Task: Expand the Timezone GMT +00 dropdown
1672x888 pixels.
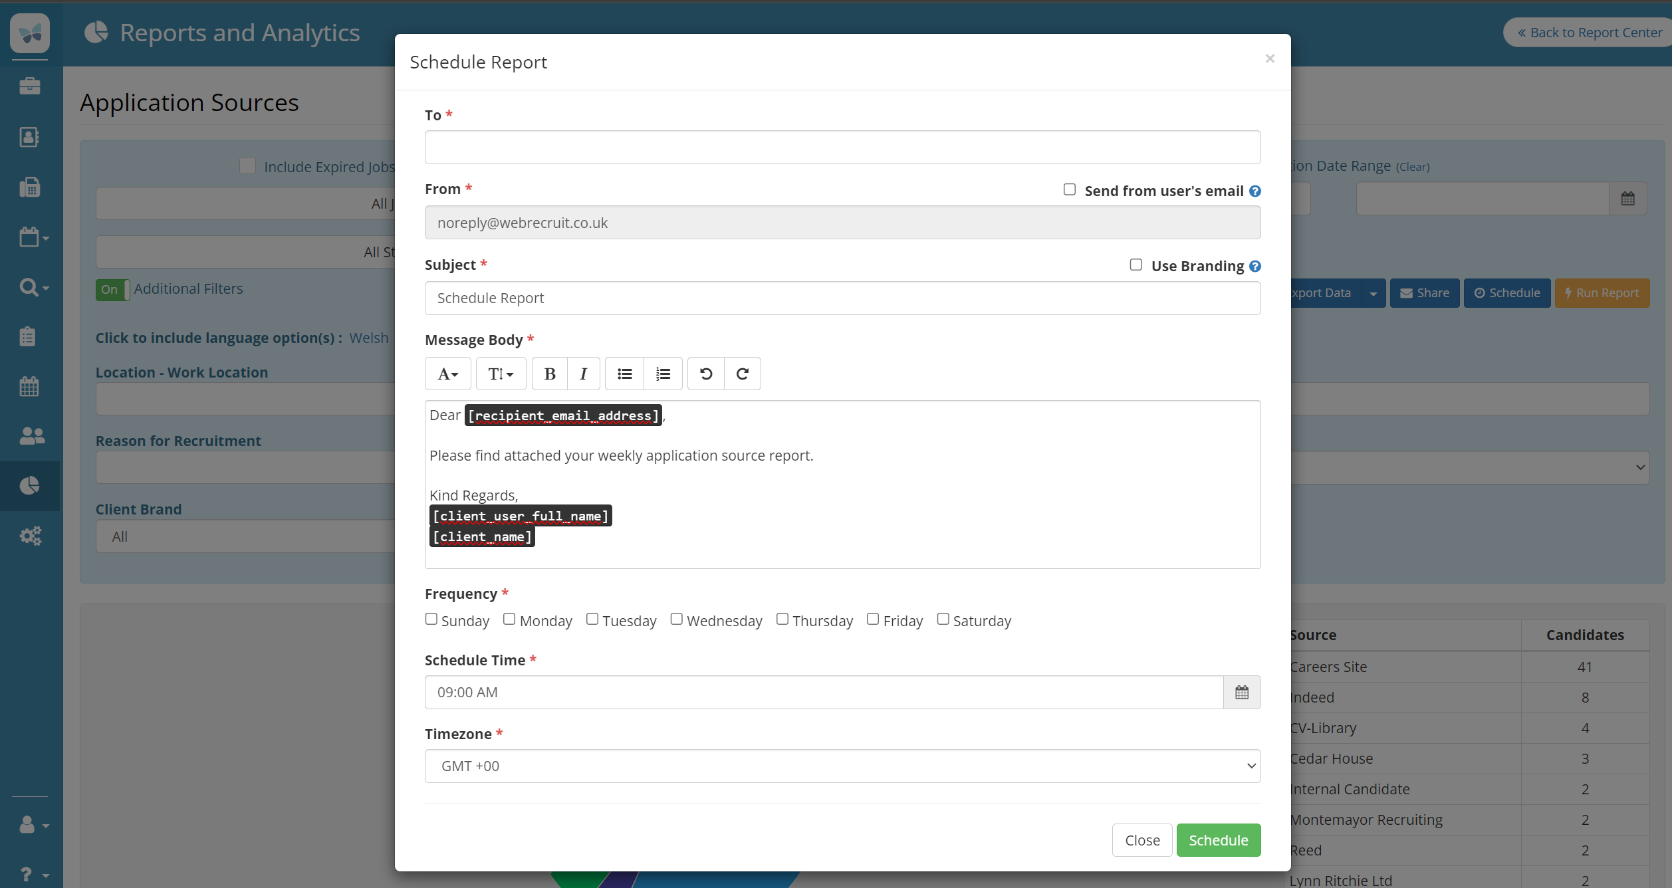Action: coord(842,766)
